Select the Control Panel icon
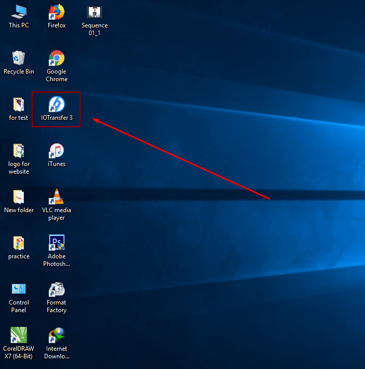 tap(19, 289)
